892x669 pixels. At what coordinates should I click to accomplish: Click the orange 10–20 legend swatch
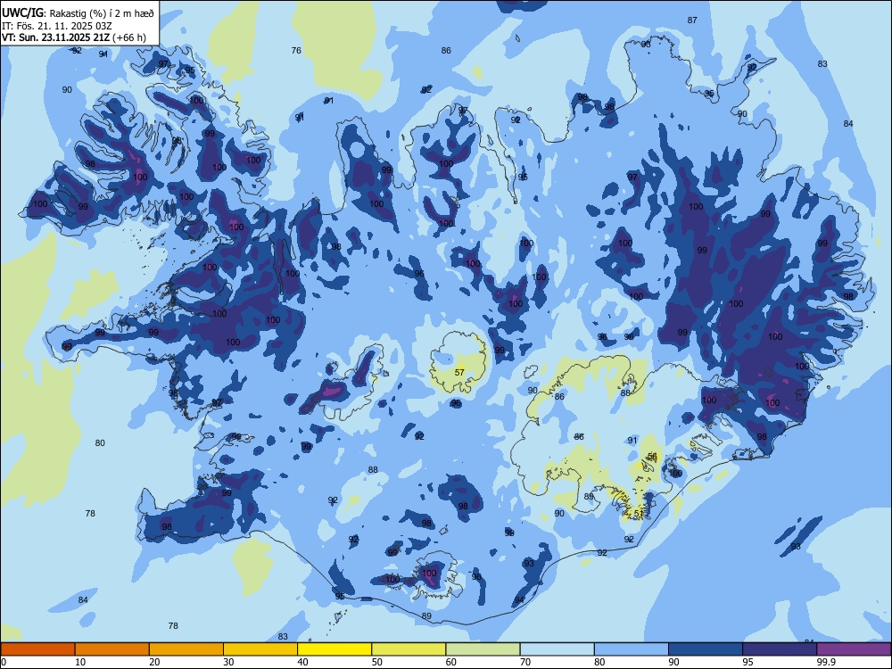tap(112, 649)
